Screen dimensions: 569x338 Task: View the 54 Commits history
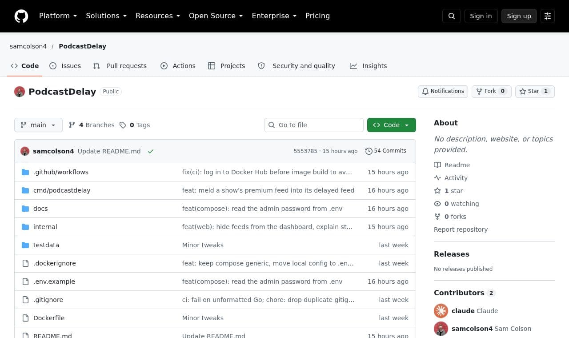click(x=386, y=151)
